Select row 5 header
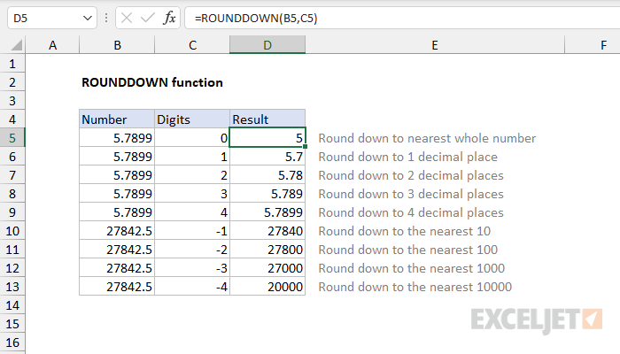Image resolution: width=620 pixels, height=354 pixels. (12, 138)
